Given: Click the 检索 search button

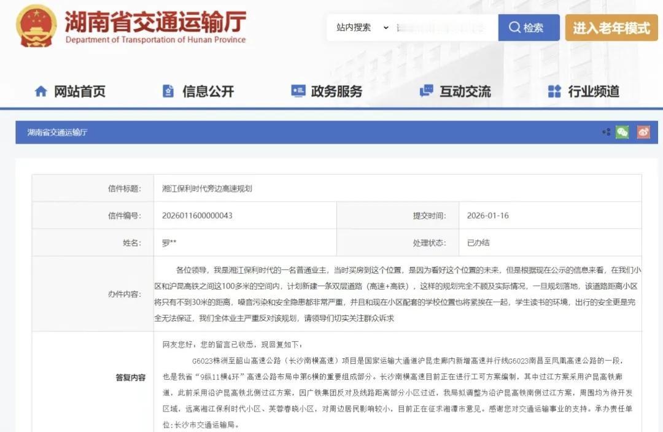Looking at the screenshot, I should [x=528, y=27].
